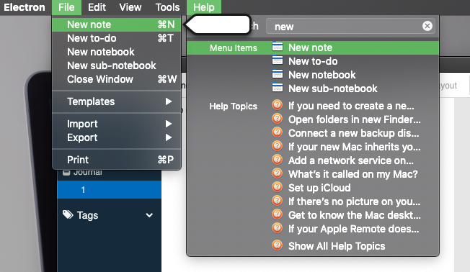Select Print in File menu
Viewport: 470px width, 272px height.
117,160
